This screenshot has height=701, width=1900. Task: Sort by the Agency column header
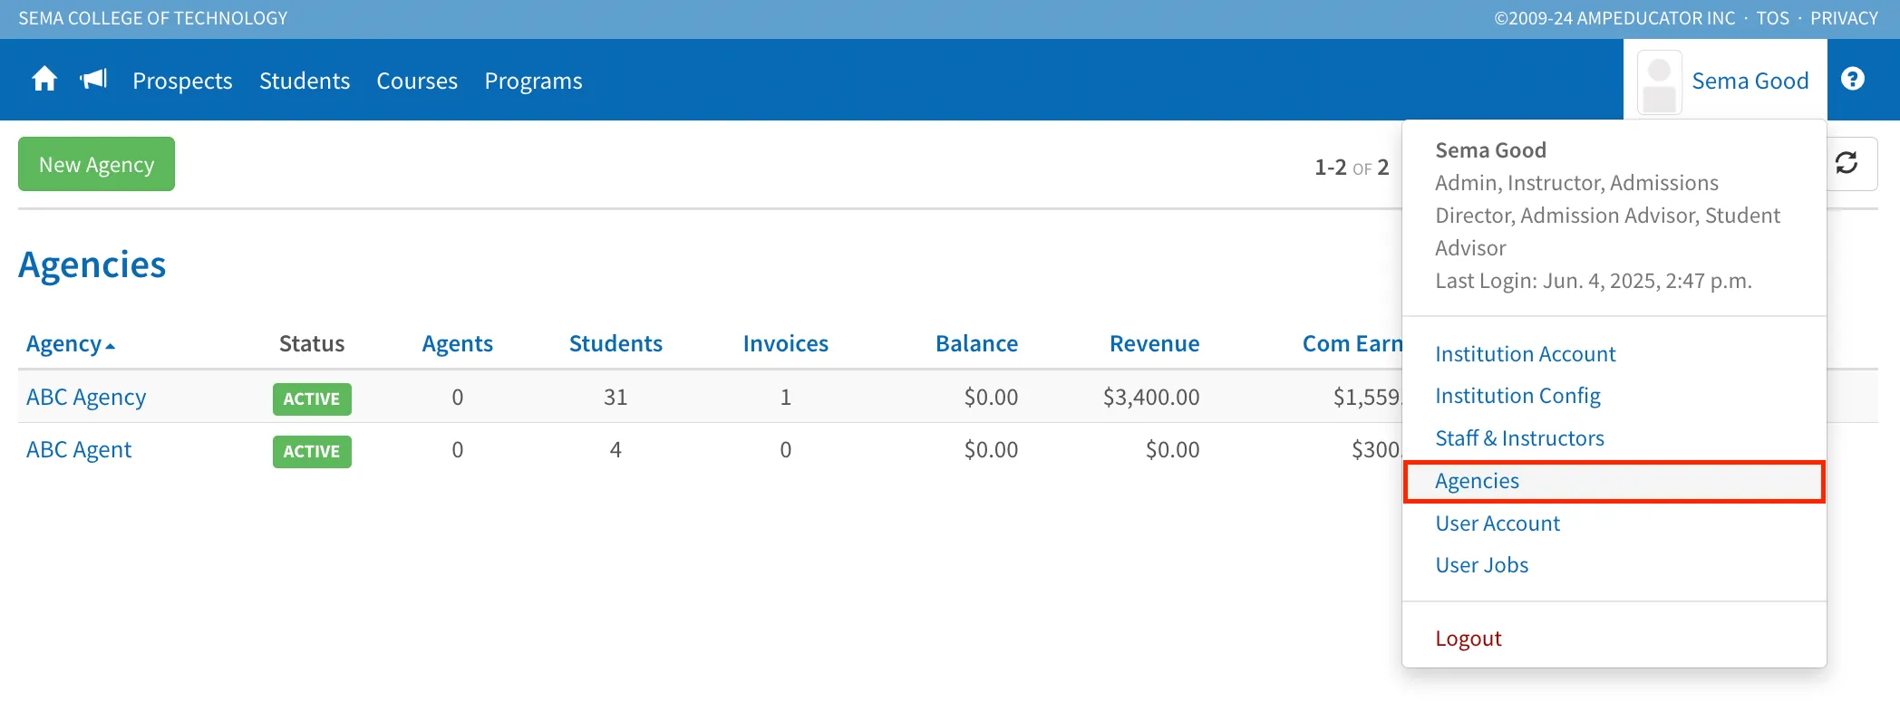[71, 344]
